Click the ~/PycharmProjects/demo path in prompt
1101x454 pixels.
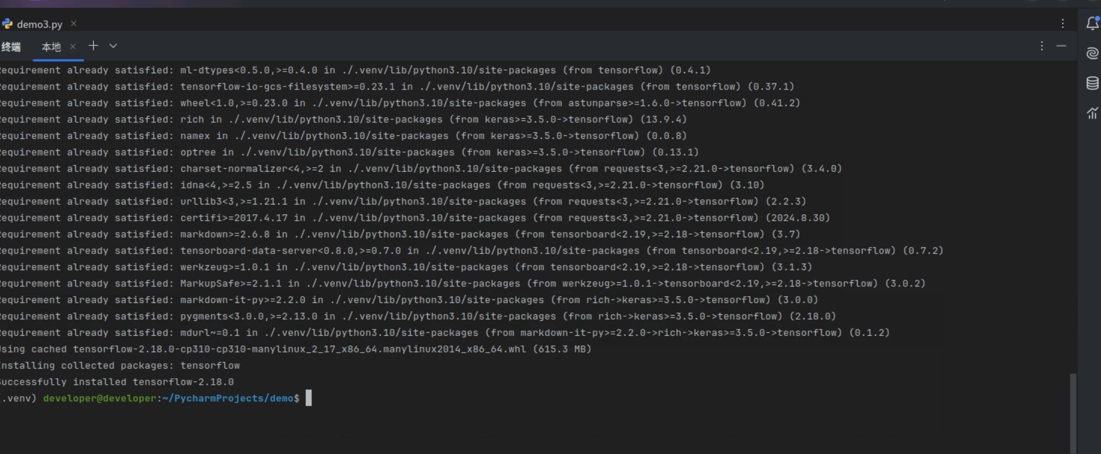tap(230, 398)
